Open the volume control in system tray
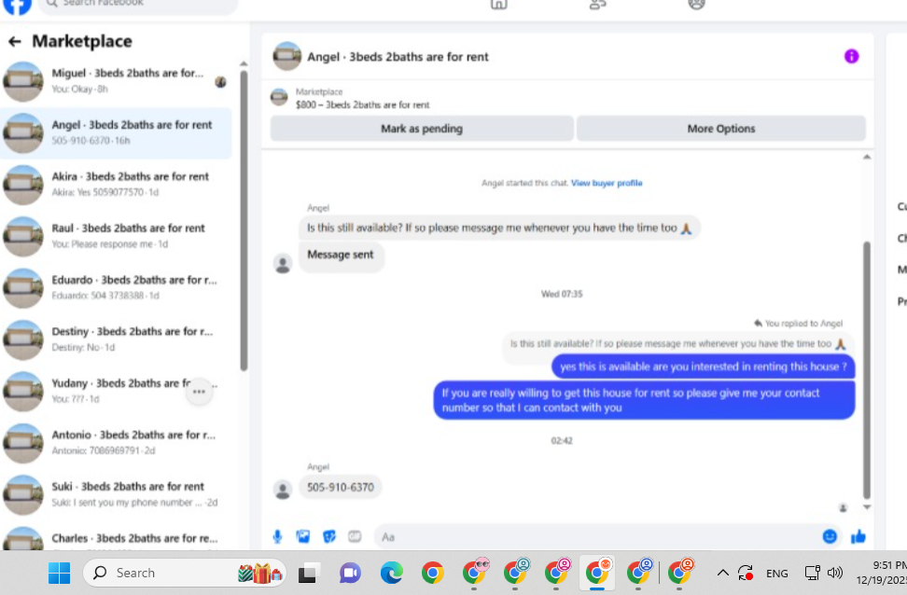Screen dimensions: 907x595 [x=835, y=573]
